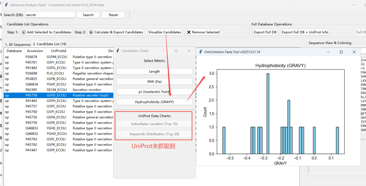Select the highlighted GSPD_ECOLI row
The height and width of the screenshot is (186, 366).
(59, 95)
